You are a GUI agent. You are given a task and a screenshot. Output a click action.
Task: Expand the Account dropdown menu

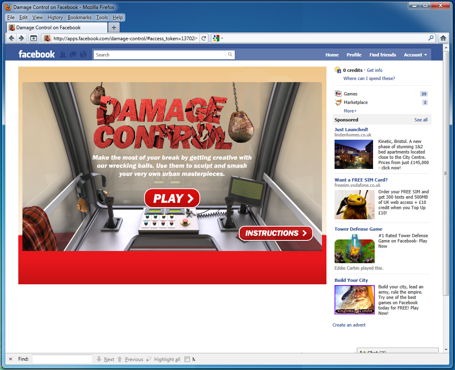click(415, 55)
